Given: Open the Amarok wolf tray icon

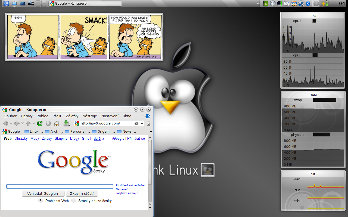Looking at the screenshot, I should pos(301,4).
